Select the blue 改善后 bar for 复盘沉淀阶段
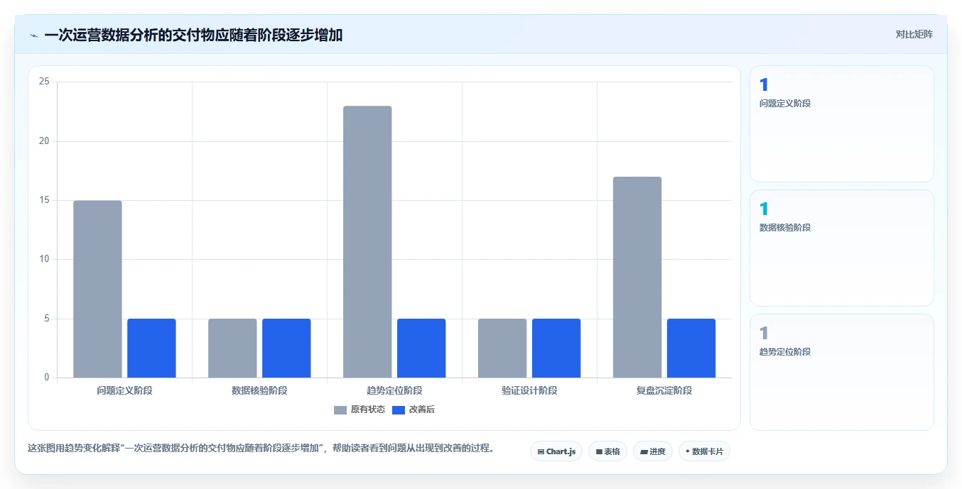 pyautogui.click(x=691, y=348)
